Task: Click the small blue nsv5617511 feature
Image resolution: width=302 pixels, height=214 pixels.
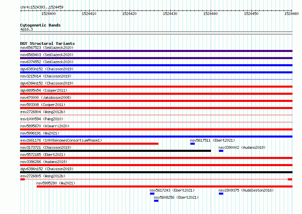Action: tap(193, 144)
